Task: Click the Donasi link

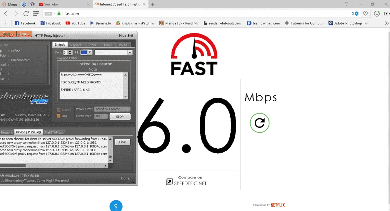Action: [x=126, y=178]
